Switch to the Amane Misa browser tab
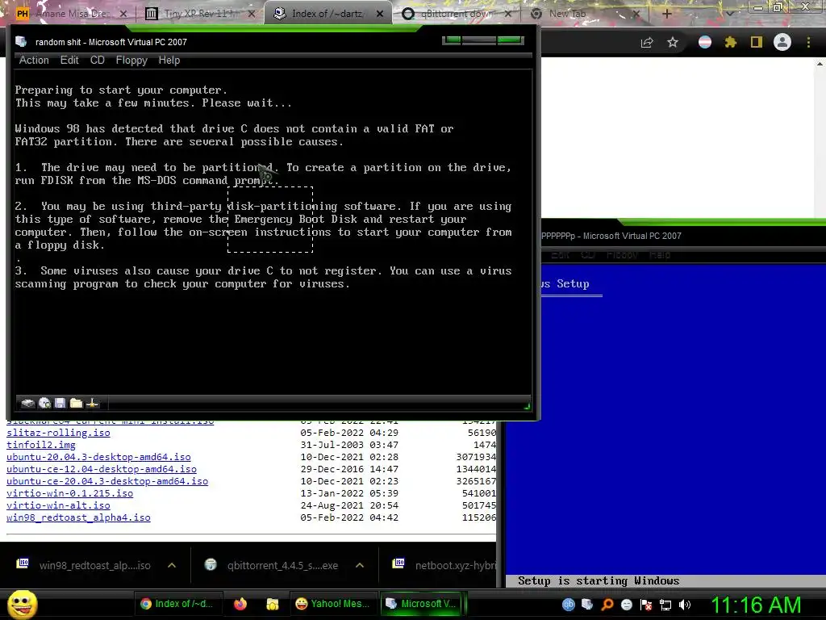Screen dimensions: 826x620 click(x=71, y=14)
